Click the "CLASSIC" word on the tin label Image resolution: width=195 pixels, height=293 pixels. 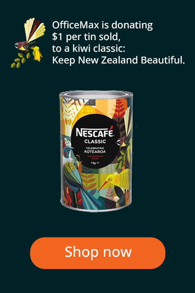95,142
